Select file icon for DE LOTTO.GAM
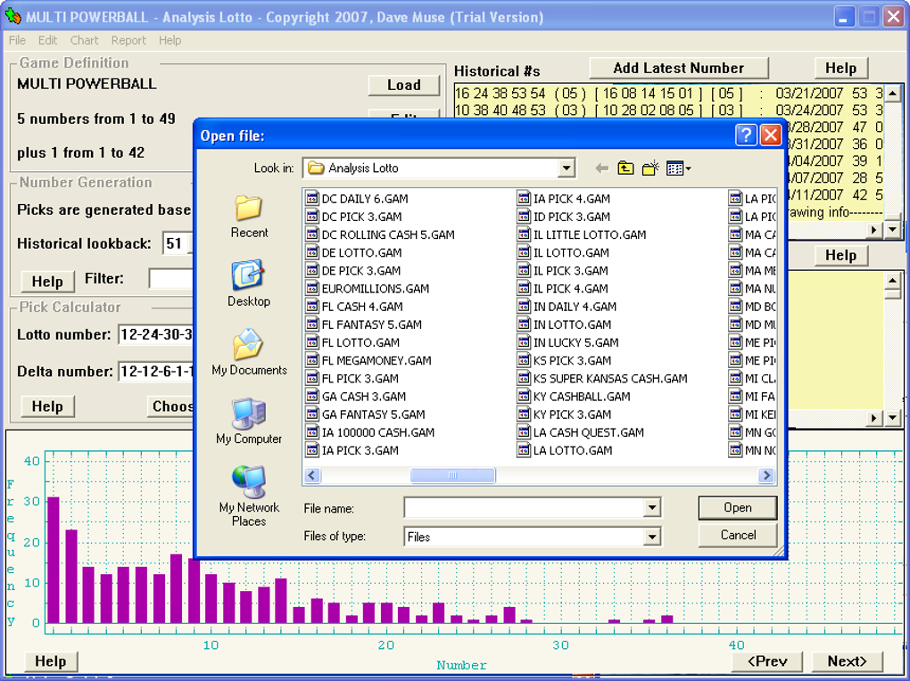 pos(312,252)
